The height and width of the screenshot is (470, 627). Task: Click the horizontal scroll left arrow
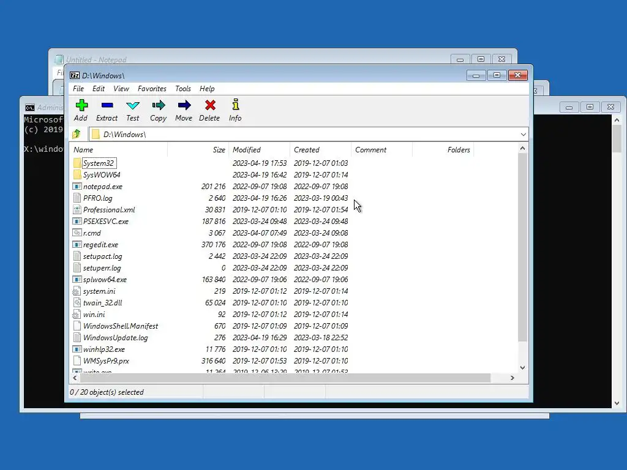point(75,378)
